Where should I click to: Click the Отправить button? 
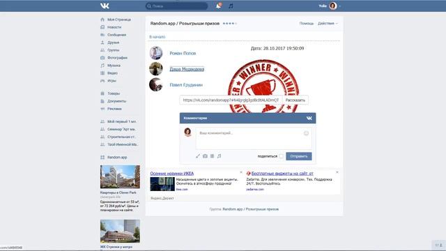299,156
